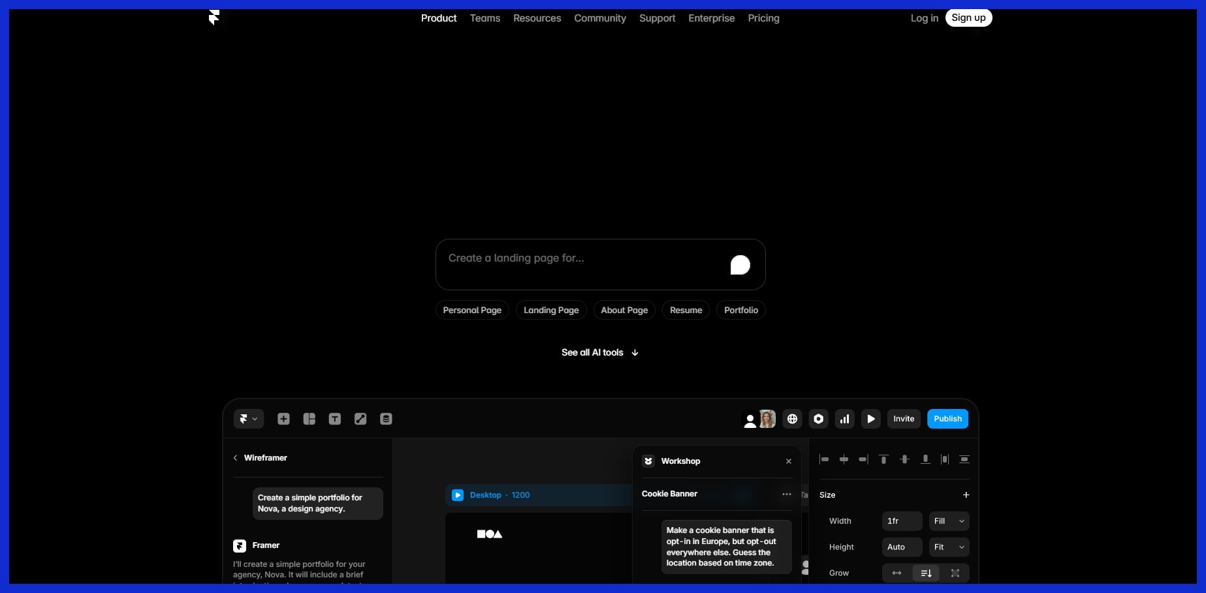Preview the site with the play icon

pyautogui.click(x=870, y=419)
